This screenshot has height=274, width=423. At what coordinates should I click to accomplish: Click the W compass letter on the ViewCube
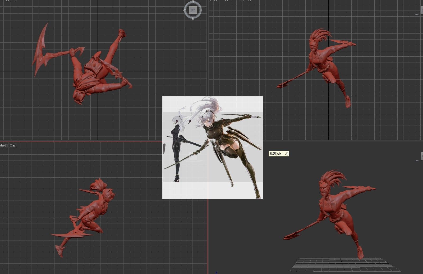click(x=184, y=10)
